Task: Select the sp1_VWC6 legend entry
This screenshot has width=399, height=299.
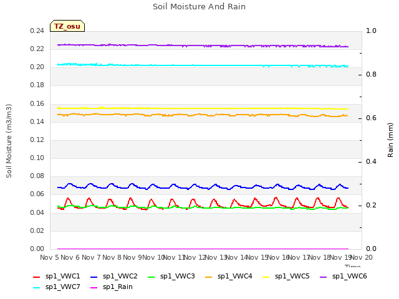Action: (x=344, y=277)
